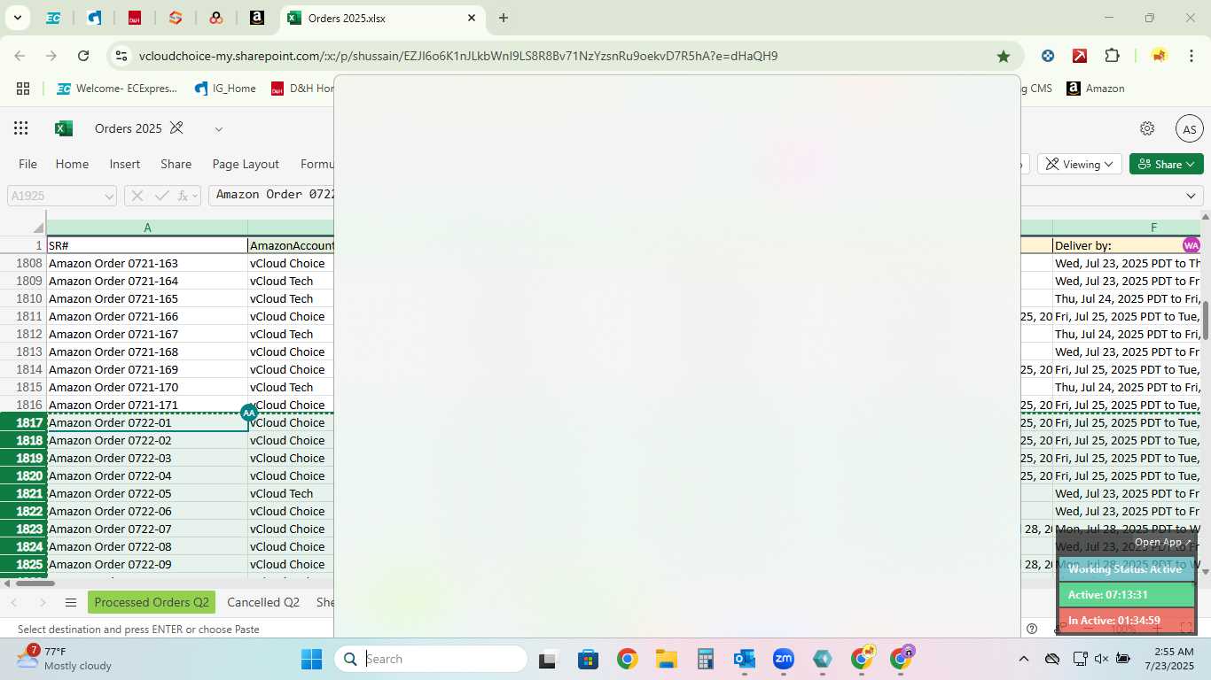Image resolution: width=1211 pixels, height=680 pixels.
Task: Open the Chrome profile avatar
Action: (x=1159, y=56)
